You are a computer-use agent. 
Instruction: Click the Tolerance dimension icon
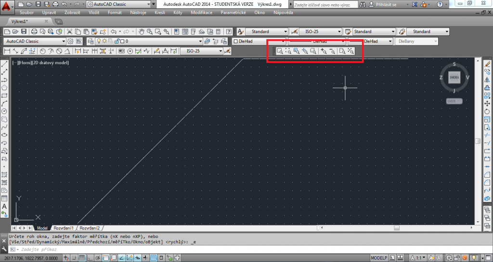click(x=122, y=51)
